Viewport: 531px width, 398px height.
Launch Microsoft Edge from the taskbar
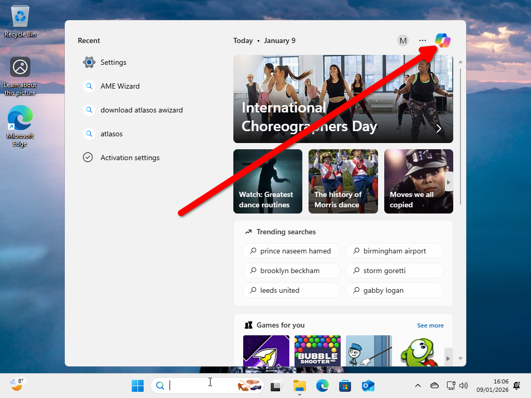point(323,386)
